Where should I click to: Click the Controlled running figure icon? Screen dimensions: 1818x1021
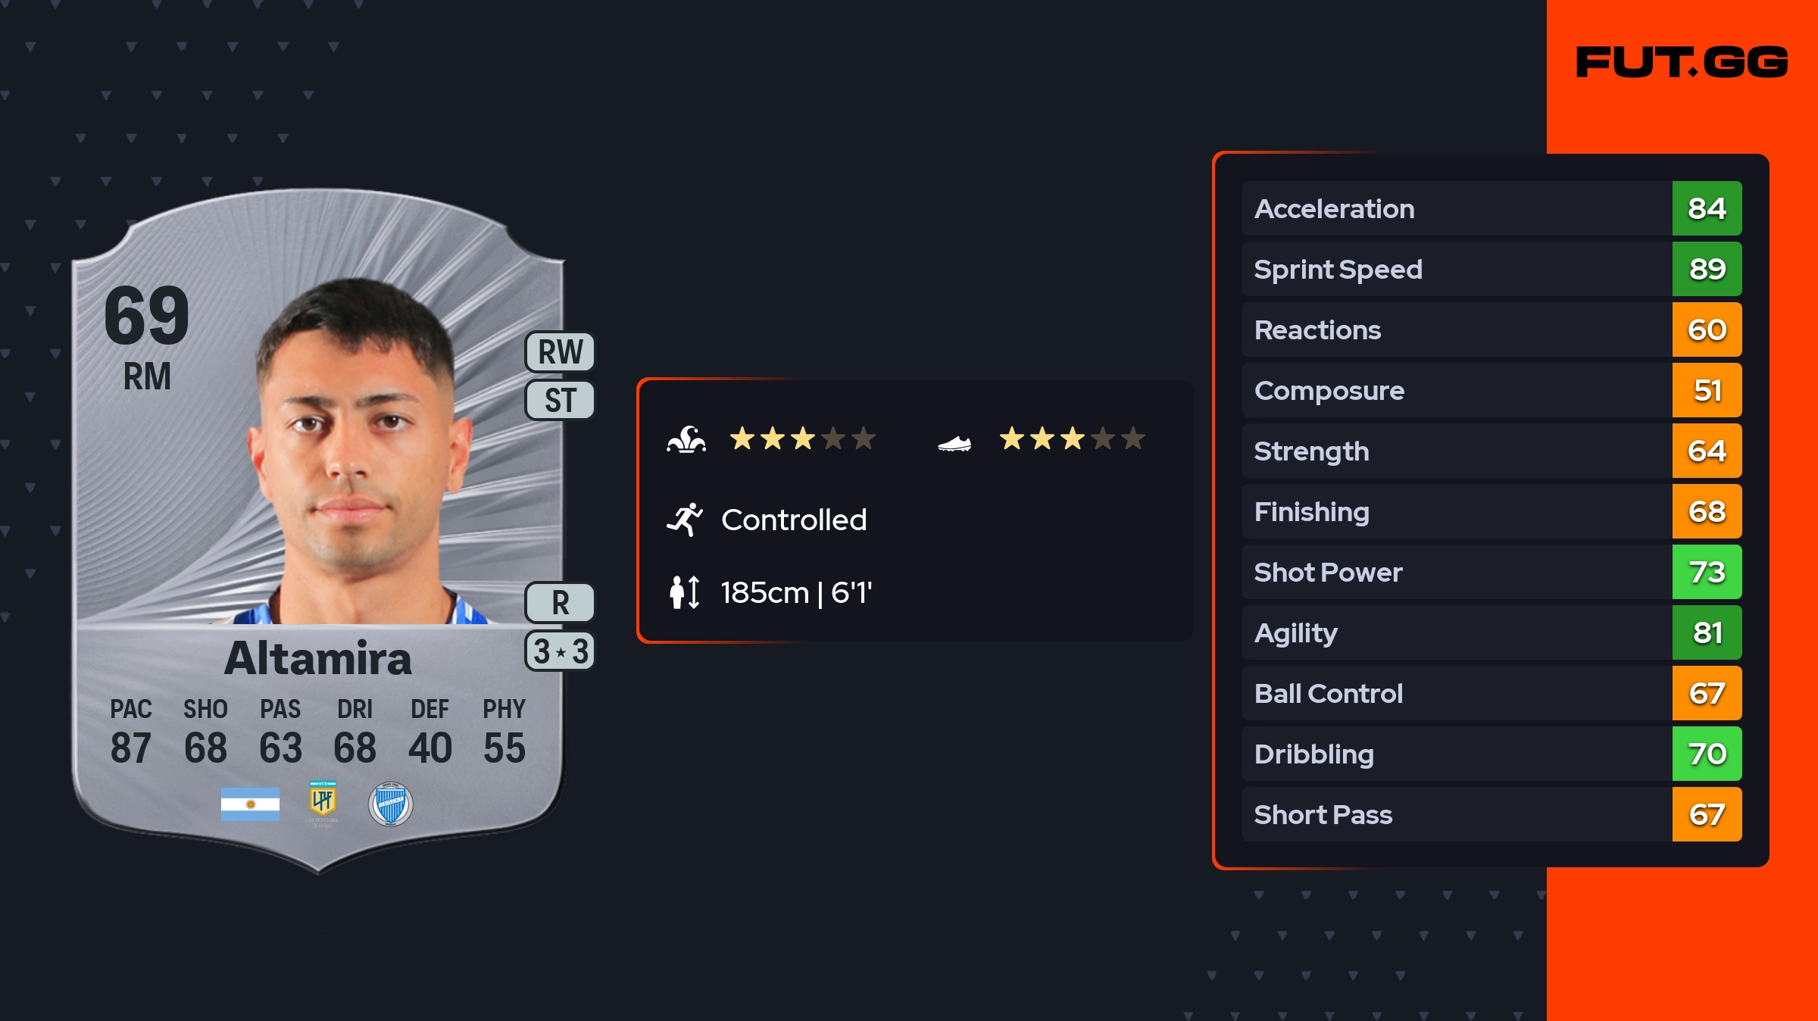click(685, 520)
